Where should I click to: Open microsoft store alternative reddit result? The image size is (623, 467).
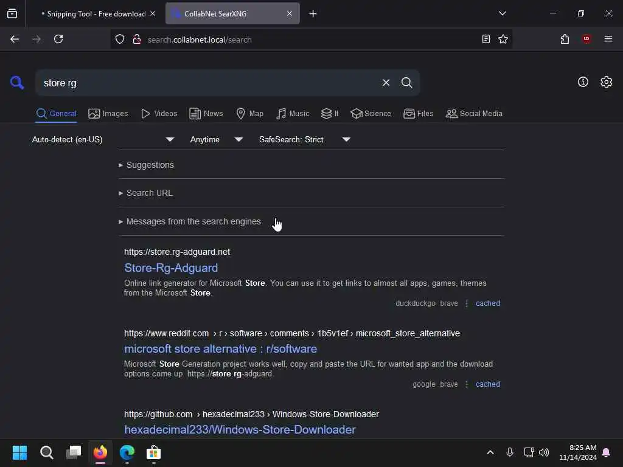pyautogui.click(x=220, y=348)
